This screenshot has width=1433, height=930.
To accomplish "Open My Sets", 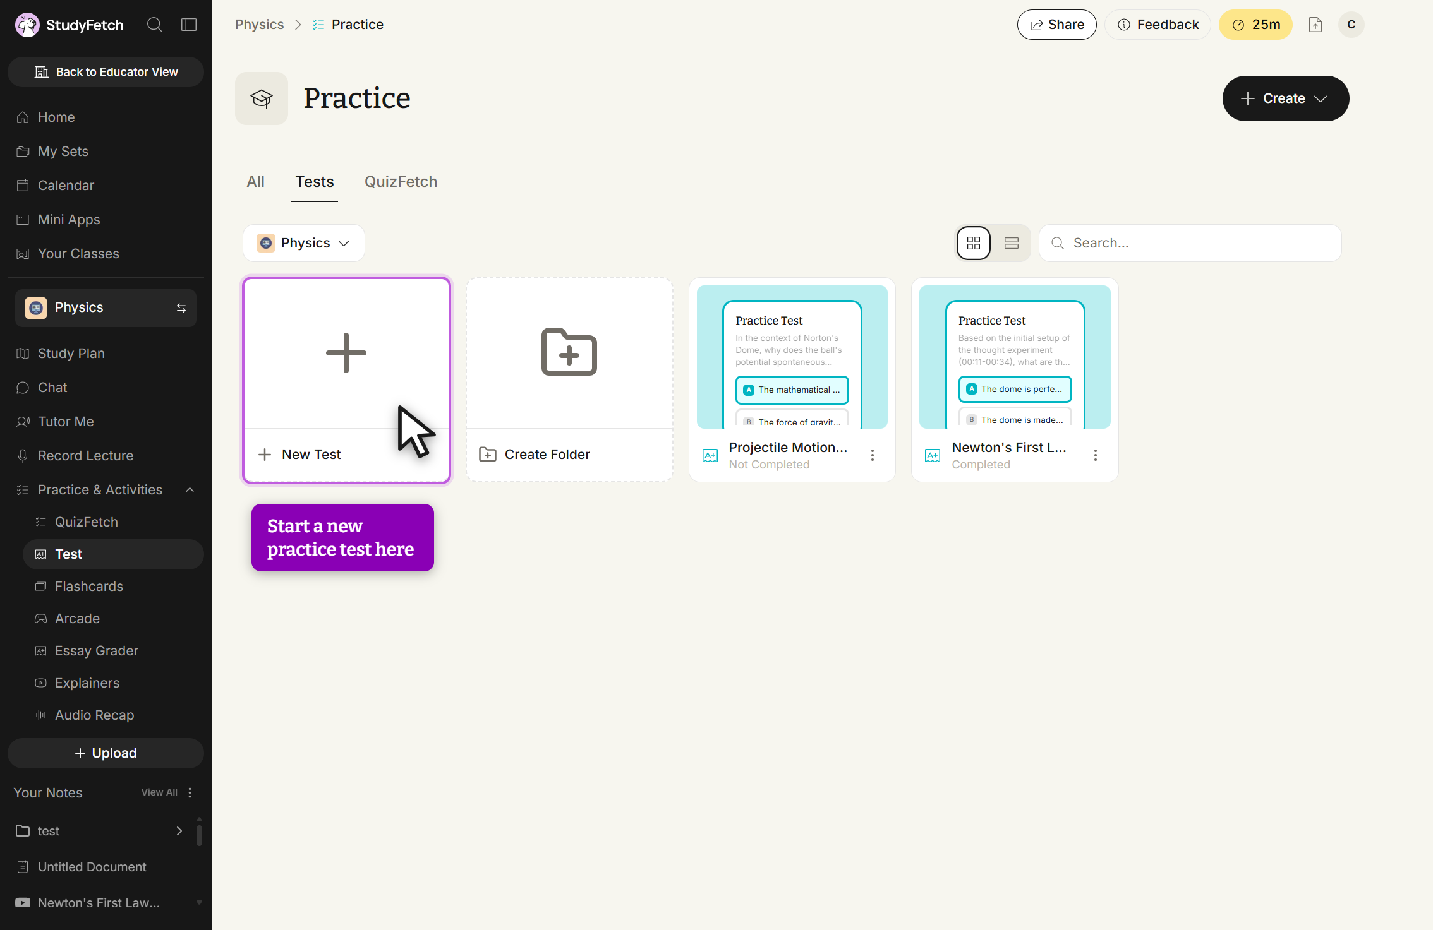I will [x=106, y=151].
